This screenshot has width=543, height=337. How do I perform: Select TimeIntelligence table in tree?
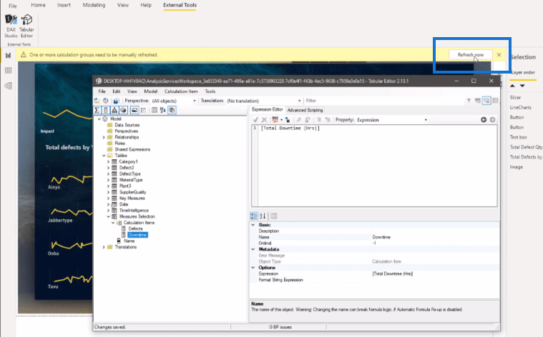tap(134, 210)
